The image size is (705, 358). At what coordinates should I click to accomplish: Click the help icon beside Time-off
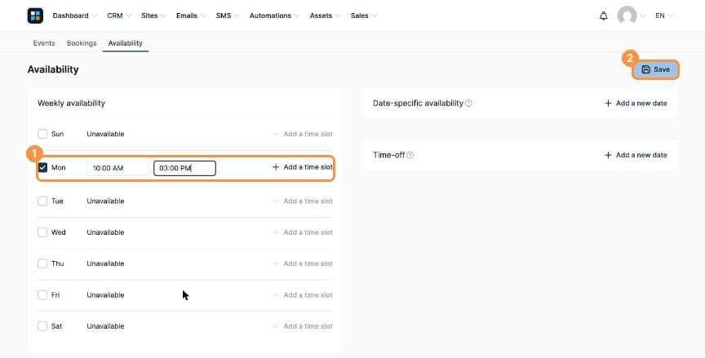[x=410, y=155]
